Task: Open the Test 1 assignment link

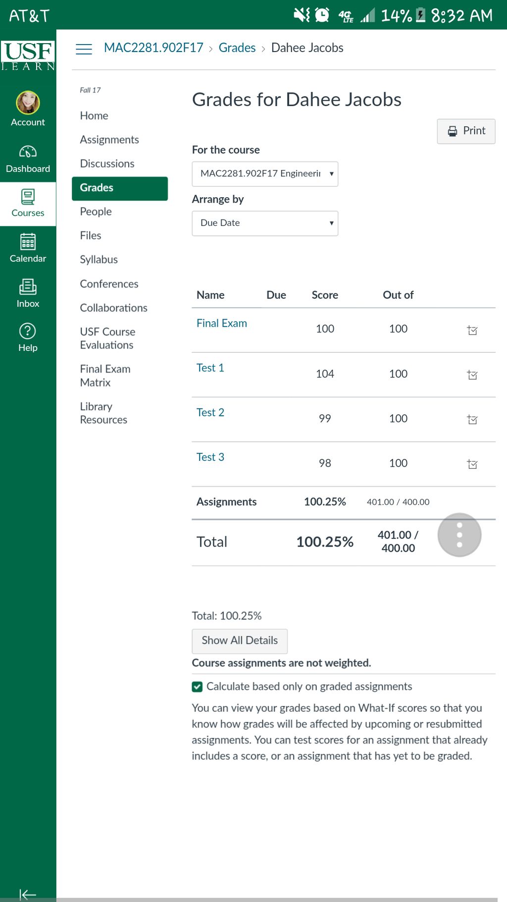Action: tap(210, 368)
